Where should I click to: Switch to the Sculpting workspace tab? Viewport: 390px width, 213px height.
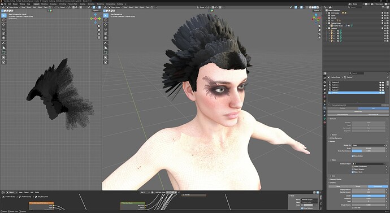(53, 4)
